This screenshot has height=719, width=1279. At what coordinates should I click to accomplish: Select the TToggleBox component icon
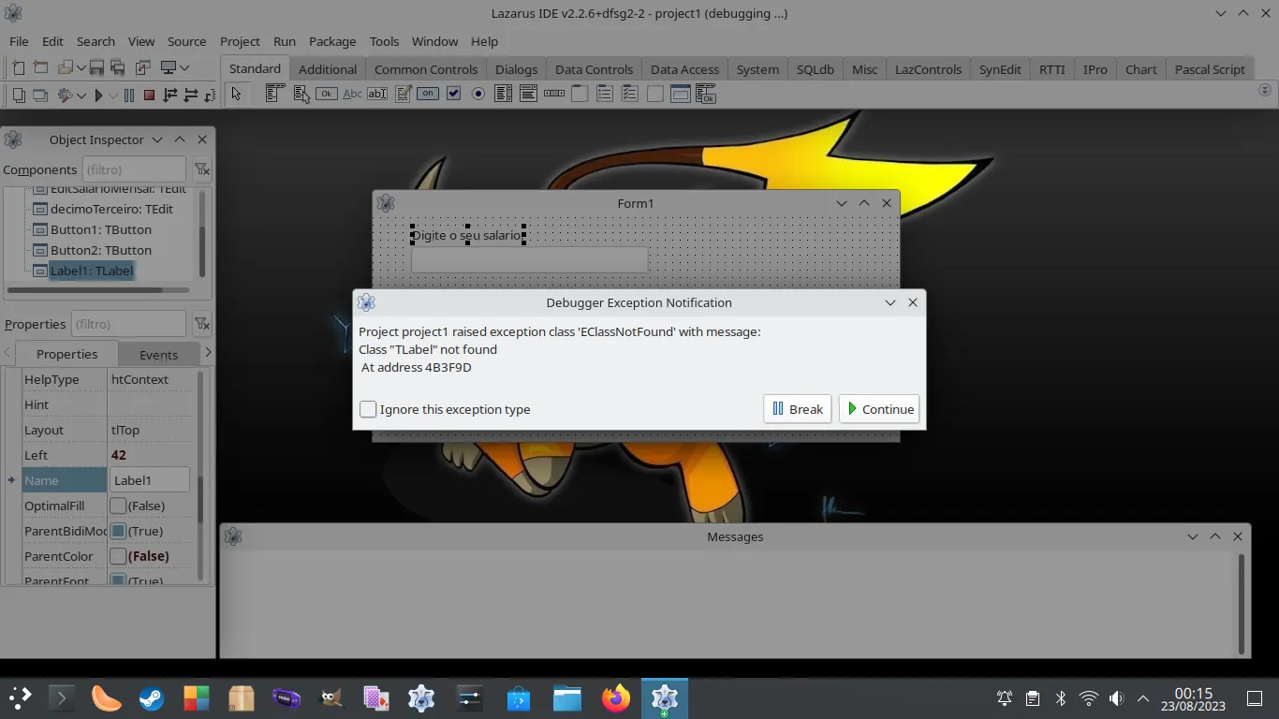[428, 94]
